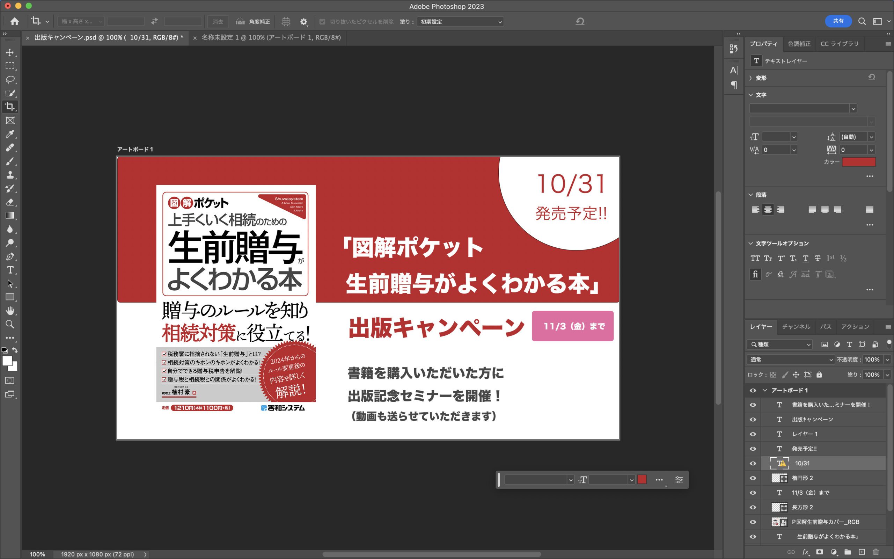The width and height of the screenshot is (894, 559).
Task: Select the Blur tool
Action: click(10, 229)
